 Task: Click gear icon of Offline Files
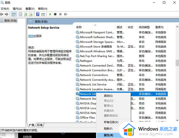(77, 117)
